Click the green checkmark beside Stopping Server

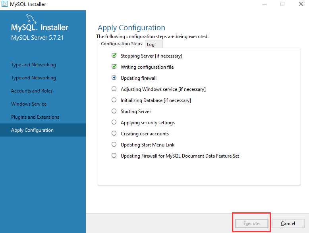(114, 56)
